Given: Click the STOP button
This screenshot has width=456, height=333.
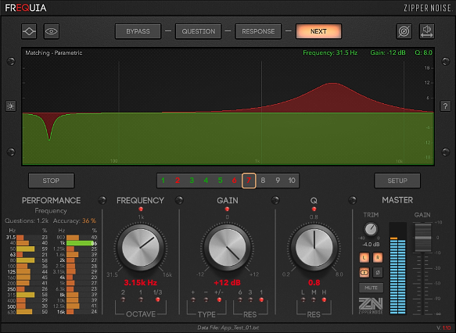Looking at the screenshot, I should tap(51, 181).
